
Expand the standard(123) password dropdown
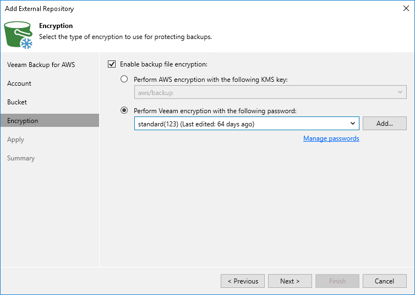point(353,124)
